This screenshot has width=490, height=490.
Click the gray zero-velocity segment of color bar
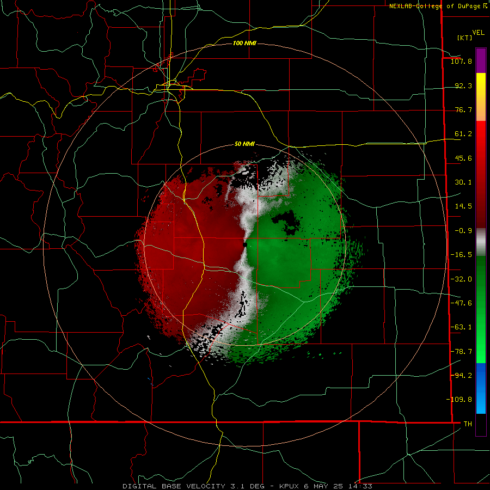coord(481,242)
